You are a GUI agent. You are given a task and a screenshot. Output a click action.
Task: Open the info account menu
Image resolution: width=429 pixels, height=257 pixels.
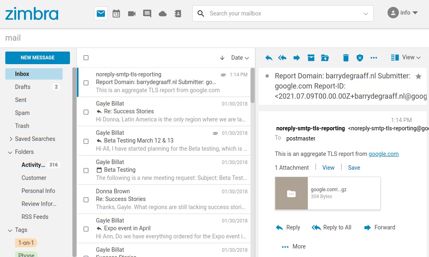403,13
